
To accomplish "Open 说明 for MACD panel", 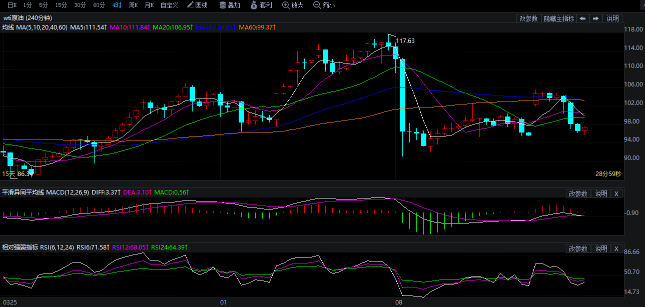I will (x=601, y=193).
